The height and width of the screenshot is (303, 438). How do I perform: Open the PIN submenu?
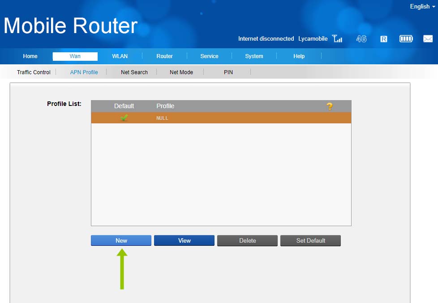click(228, 72)
